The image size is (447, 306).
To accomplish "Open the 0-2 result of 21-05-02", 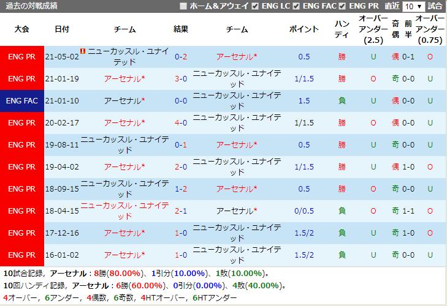I will [181, 57].
